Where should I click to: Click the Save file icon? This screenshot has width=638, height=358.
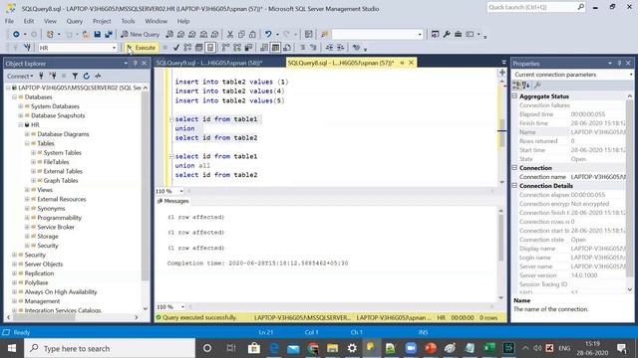[x=98, y=35]
